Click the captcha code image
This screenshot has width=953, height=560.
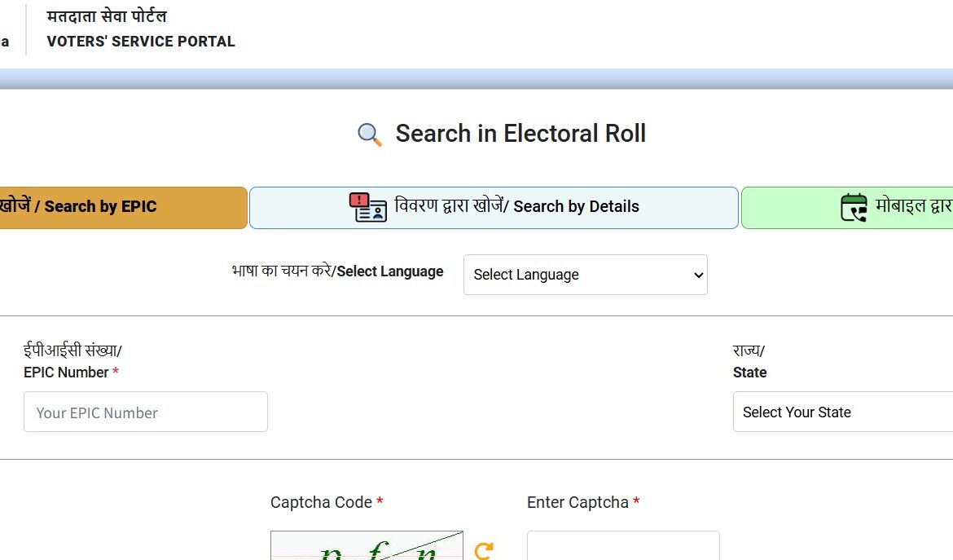367,548
